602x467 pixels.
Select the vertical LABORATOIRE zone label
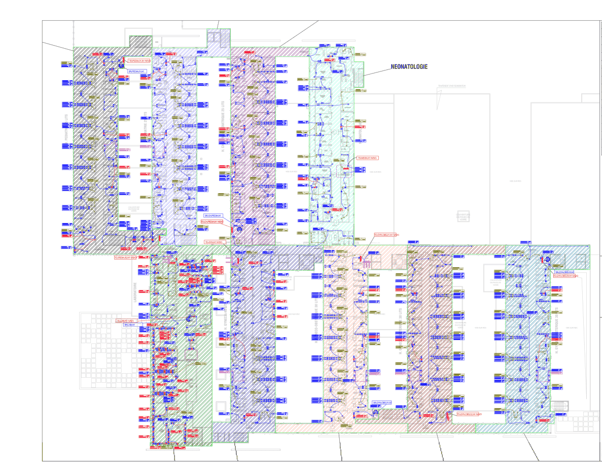[x=135, y=293]
